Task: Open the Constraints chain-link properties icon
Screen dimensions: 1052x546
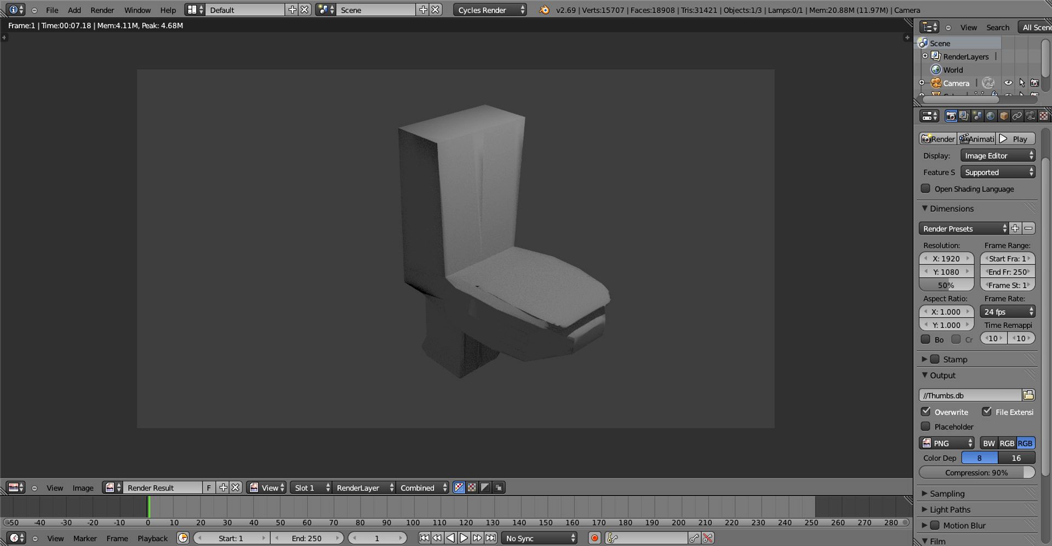Action: click(1017, 116)
